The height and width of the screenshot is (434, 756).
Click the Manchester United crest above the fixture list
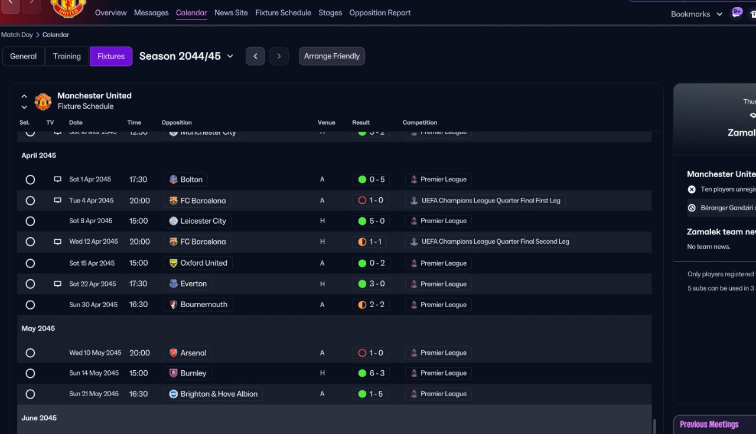[43, 102]
